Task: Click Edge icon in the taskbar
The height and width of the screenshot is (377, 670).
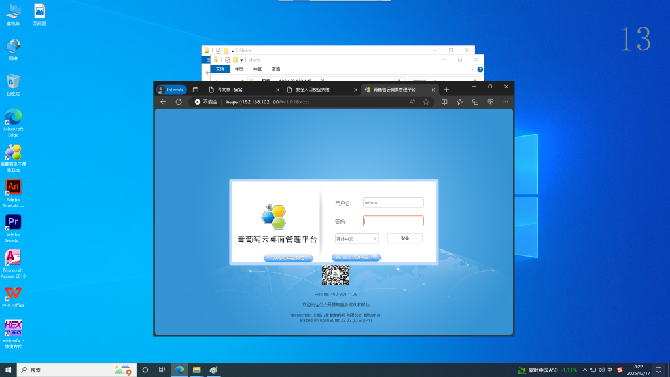Action: 179,370
